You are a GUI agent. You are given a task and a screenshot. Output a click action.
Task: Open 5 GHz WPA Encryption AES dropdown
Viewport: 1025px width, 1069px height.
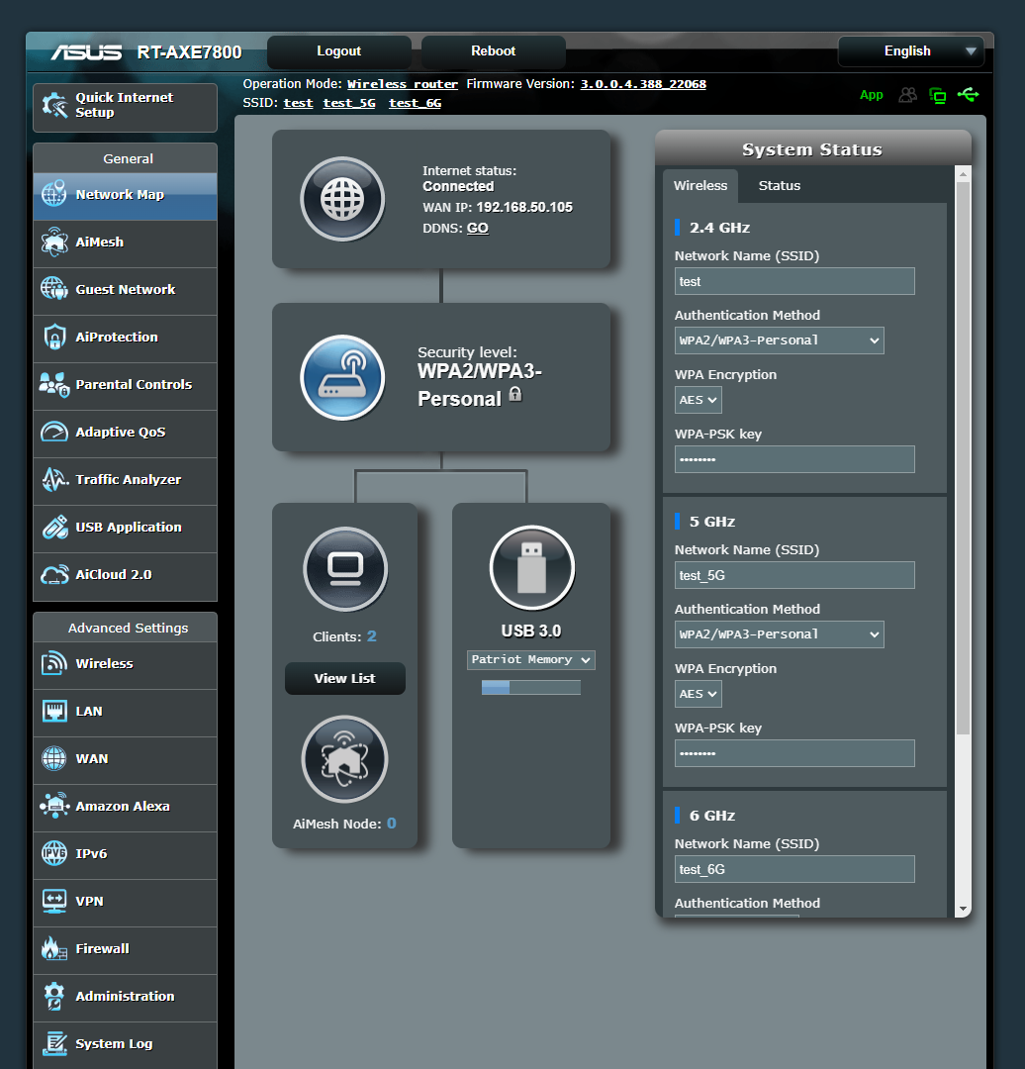coord(698,694)
